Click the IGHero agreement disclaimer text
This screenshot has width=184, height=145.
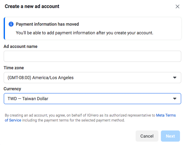point(90,118)
